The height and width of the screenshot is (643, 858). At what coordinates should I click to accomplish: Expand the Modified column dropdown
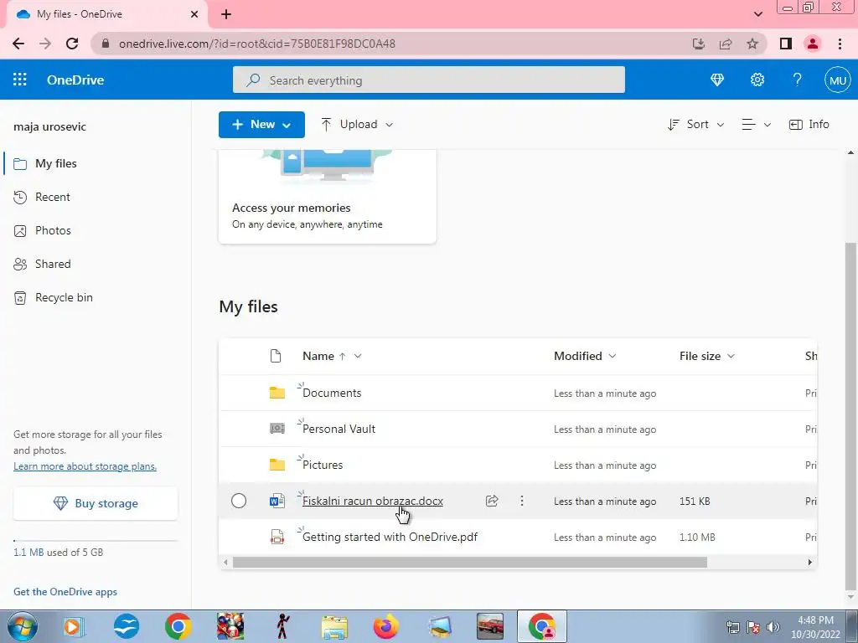click(x=612, y=356)
